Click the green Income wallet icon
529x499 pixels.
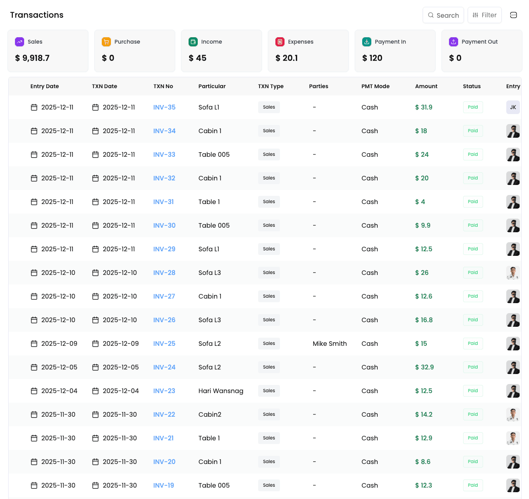(x=193, y=42)
